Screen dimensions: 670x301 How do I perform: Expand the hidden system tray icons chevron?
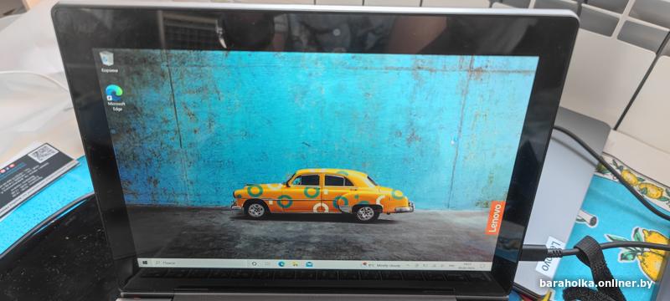(x=408, y=265)
